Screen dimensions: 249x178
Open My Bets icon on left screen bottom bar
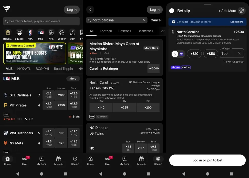41,159
